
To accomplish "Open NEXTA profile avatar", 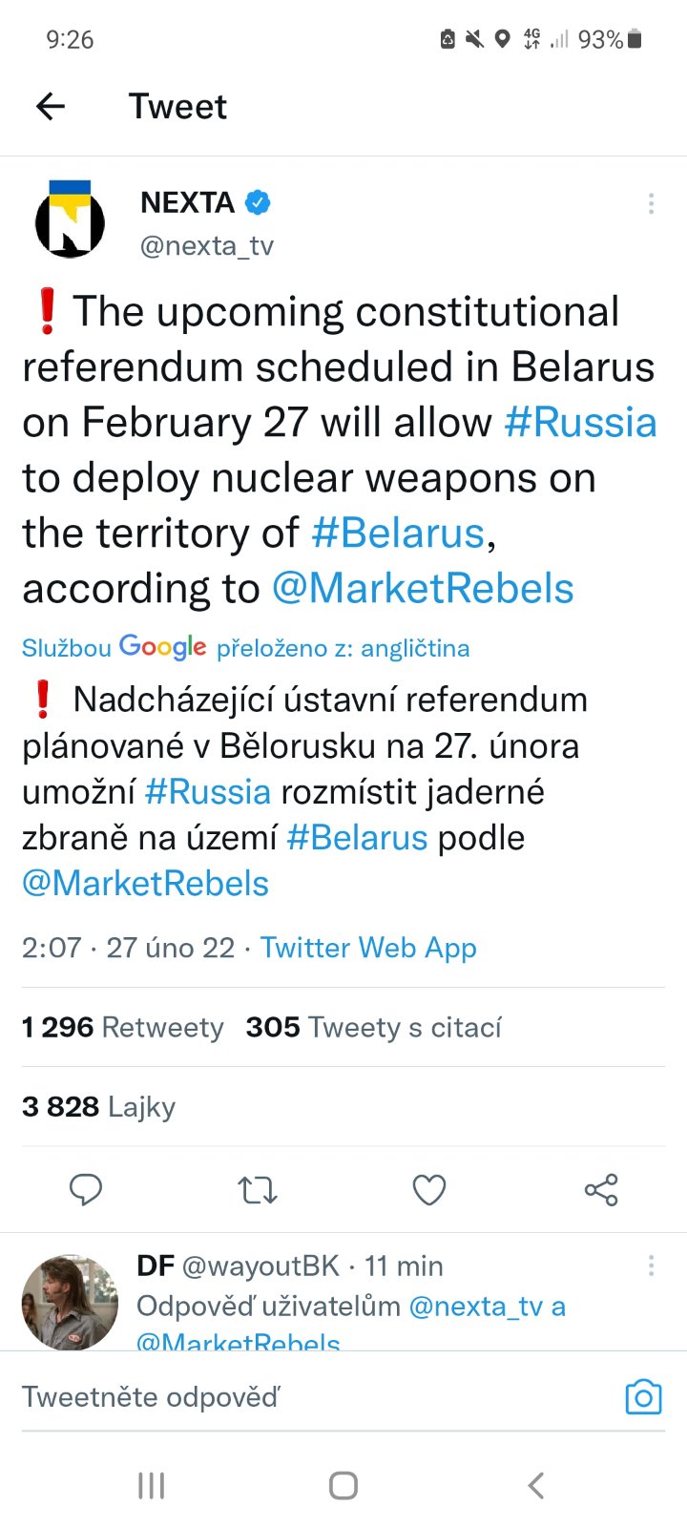I will pyautogui.click(x=70, y=220).
